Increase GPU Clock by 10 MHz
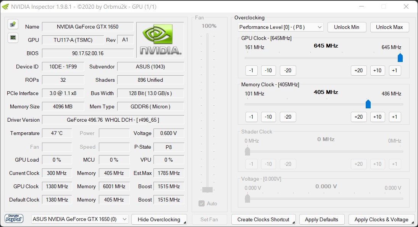The image size is (418, 227). (378, 70)
